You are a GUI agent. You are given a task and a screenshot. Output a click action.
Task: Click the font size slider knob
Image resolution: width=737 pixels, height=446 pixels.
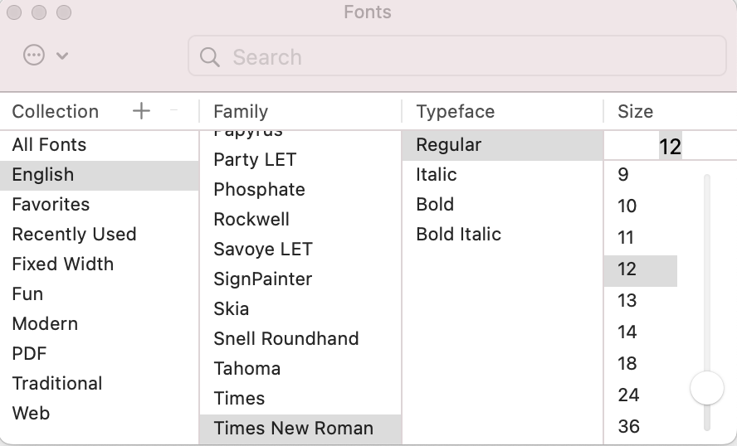tap(707, 387)
